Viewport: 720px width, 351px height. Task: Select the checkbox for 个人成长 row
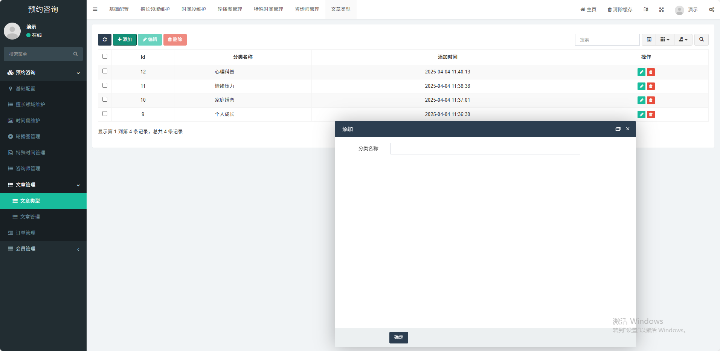(105, 114)
